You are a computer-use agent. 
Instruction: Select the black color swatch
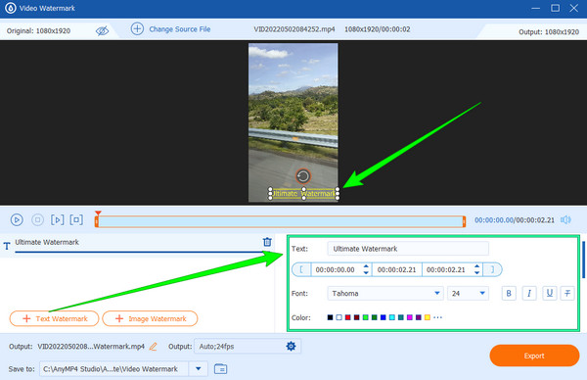[x=330, y=317]
